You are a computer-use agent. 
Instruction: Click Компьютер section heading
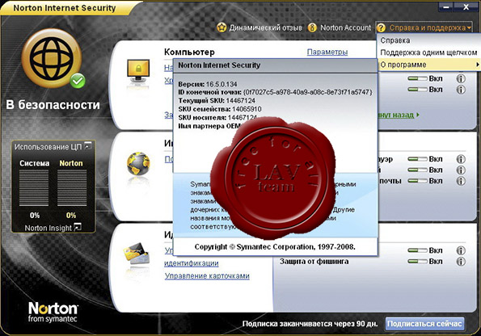tap(189, 52)
